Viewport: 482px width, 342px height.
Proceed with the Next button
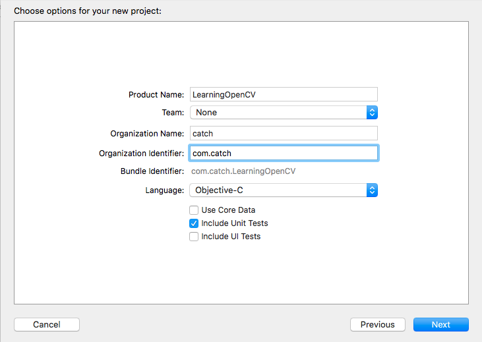pyautogui.click(x=441, y=324)
